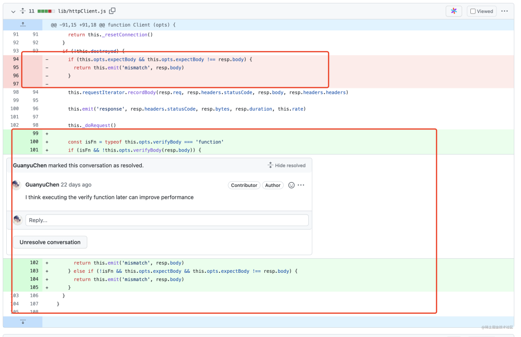Screen dimensions: 521x337
Task: Open the '22 days ago' comment permalink
Action: pyautogui.click(x=76, y=185)
